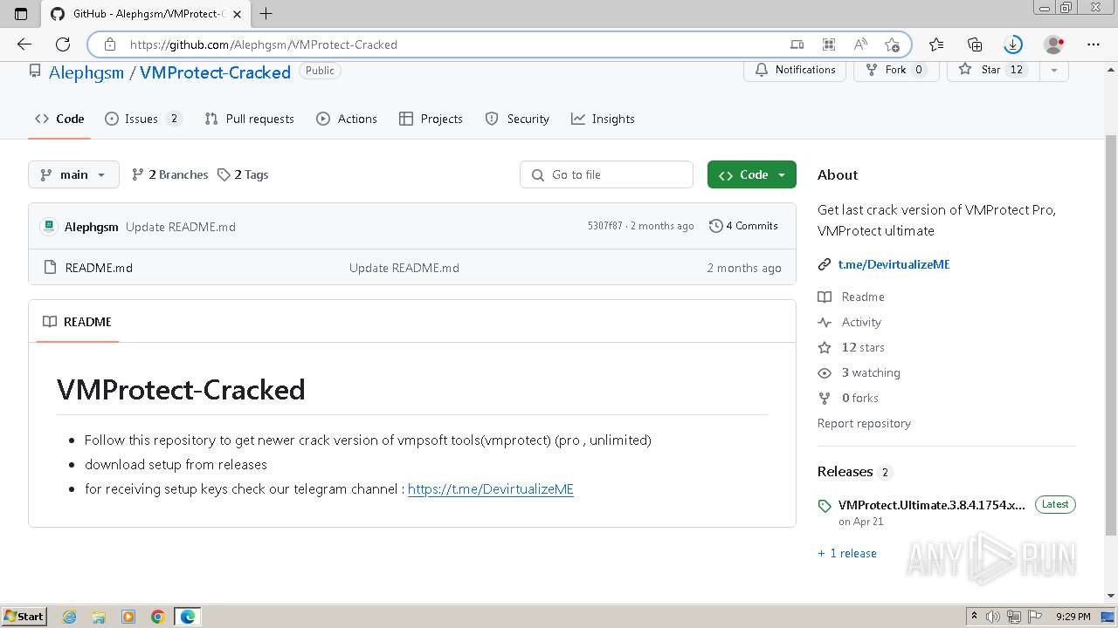View the 2 Tags link
The image size is (1118, 628).
pyautogui.click(x=243, y=174)
